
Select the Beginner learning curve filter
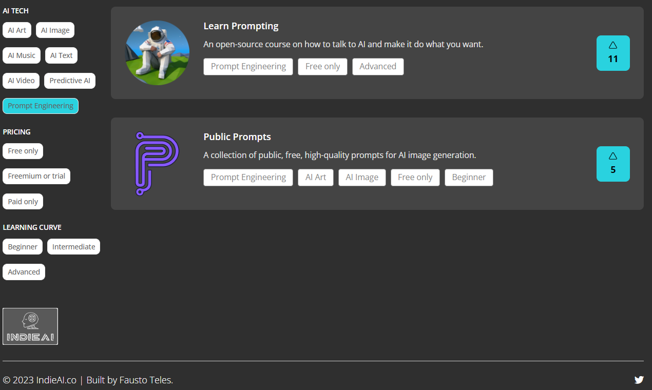point(23,247)
